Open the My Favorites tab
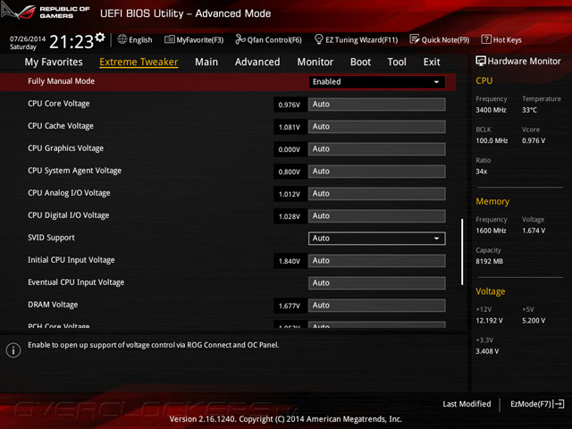Image resolution: width=572 pixels, height=429 pixels. click(x=54, y=62)
